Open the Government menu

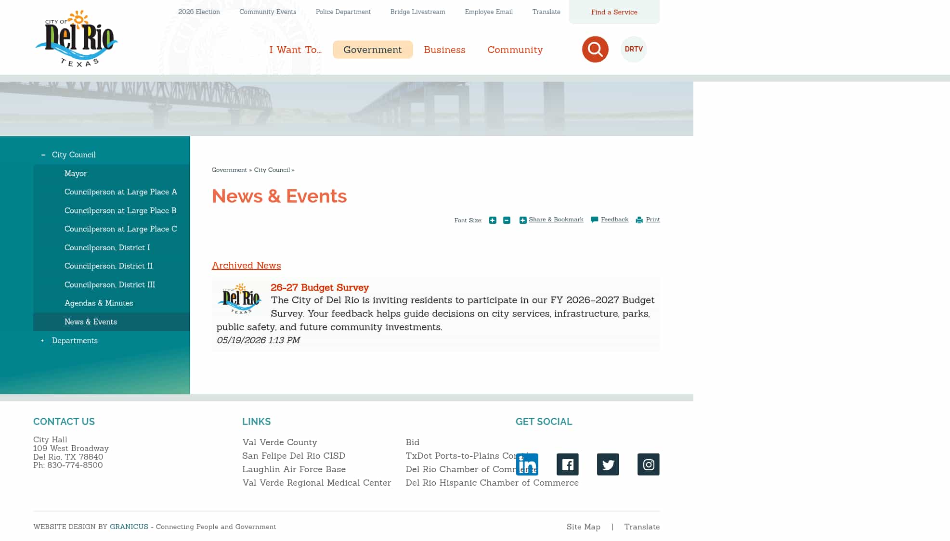(x=373, y=50)
